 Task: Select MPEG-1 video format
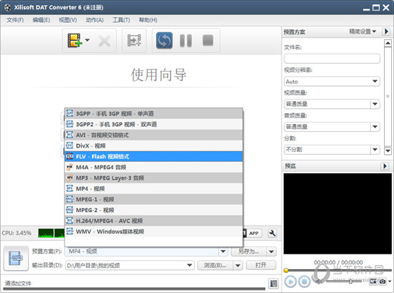tap(154, 199)
